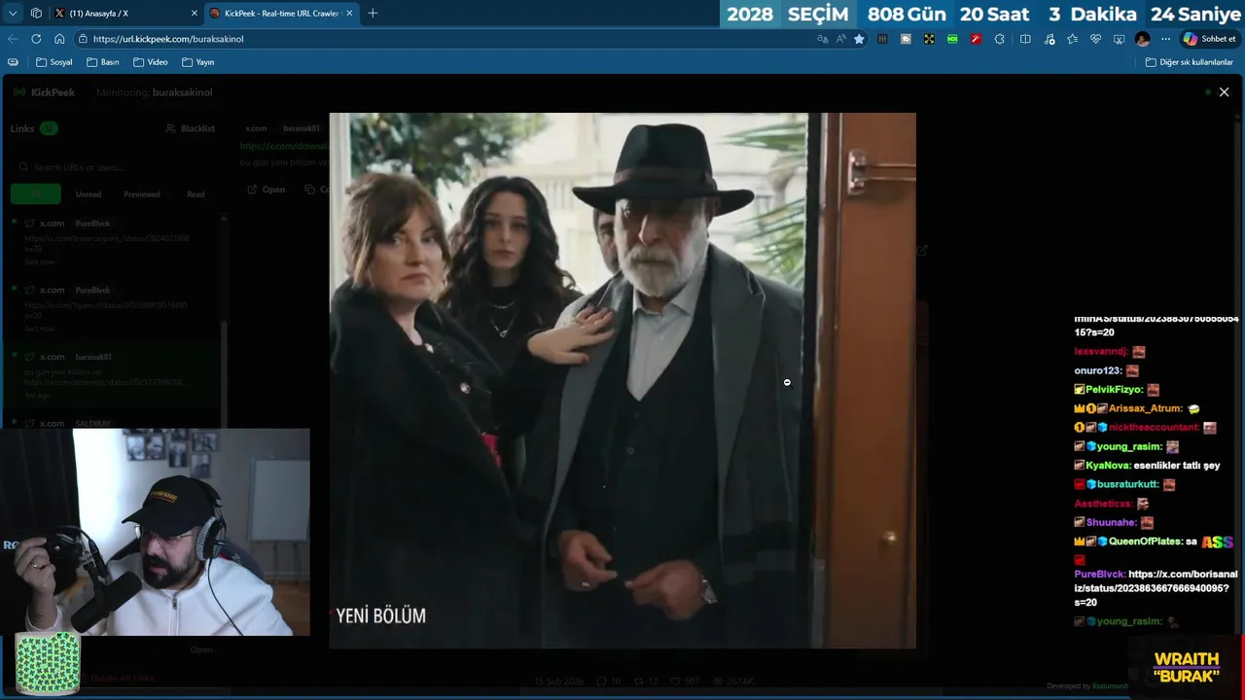Close the Anasayfa / X tab
Viewport: 1245px width, 700px height.
click(194, 14)
